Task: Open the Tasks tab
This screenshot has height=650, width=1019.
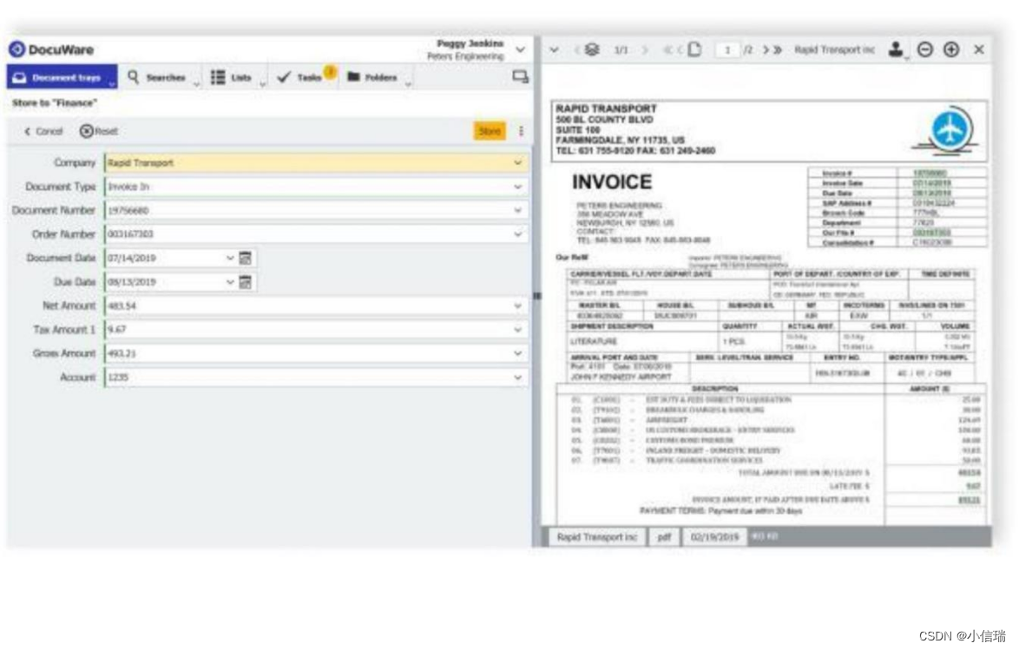Action: click(301, 77)
